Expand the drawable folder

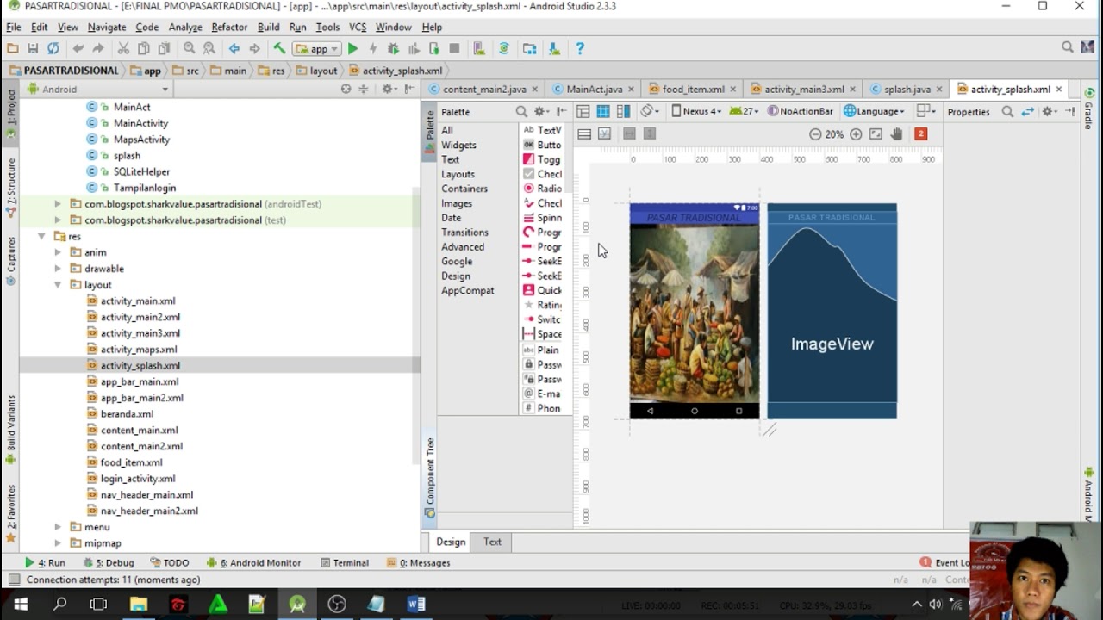58,269
